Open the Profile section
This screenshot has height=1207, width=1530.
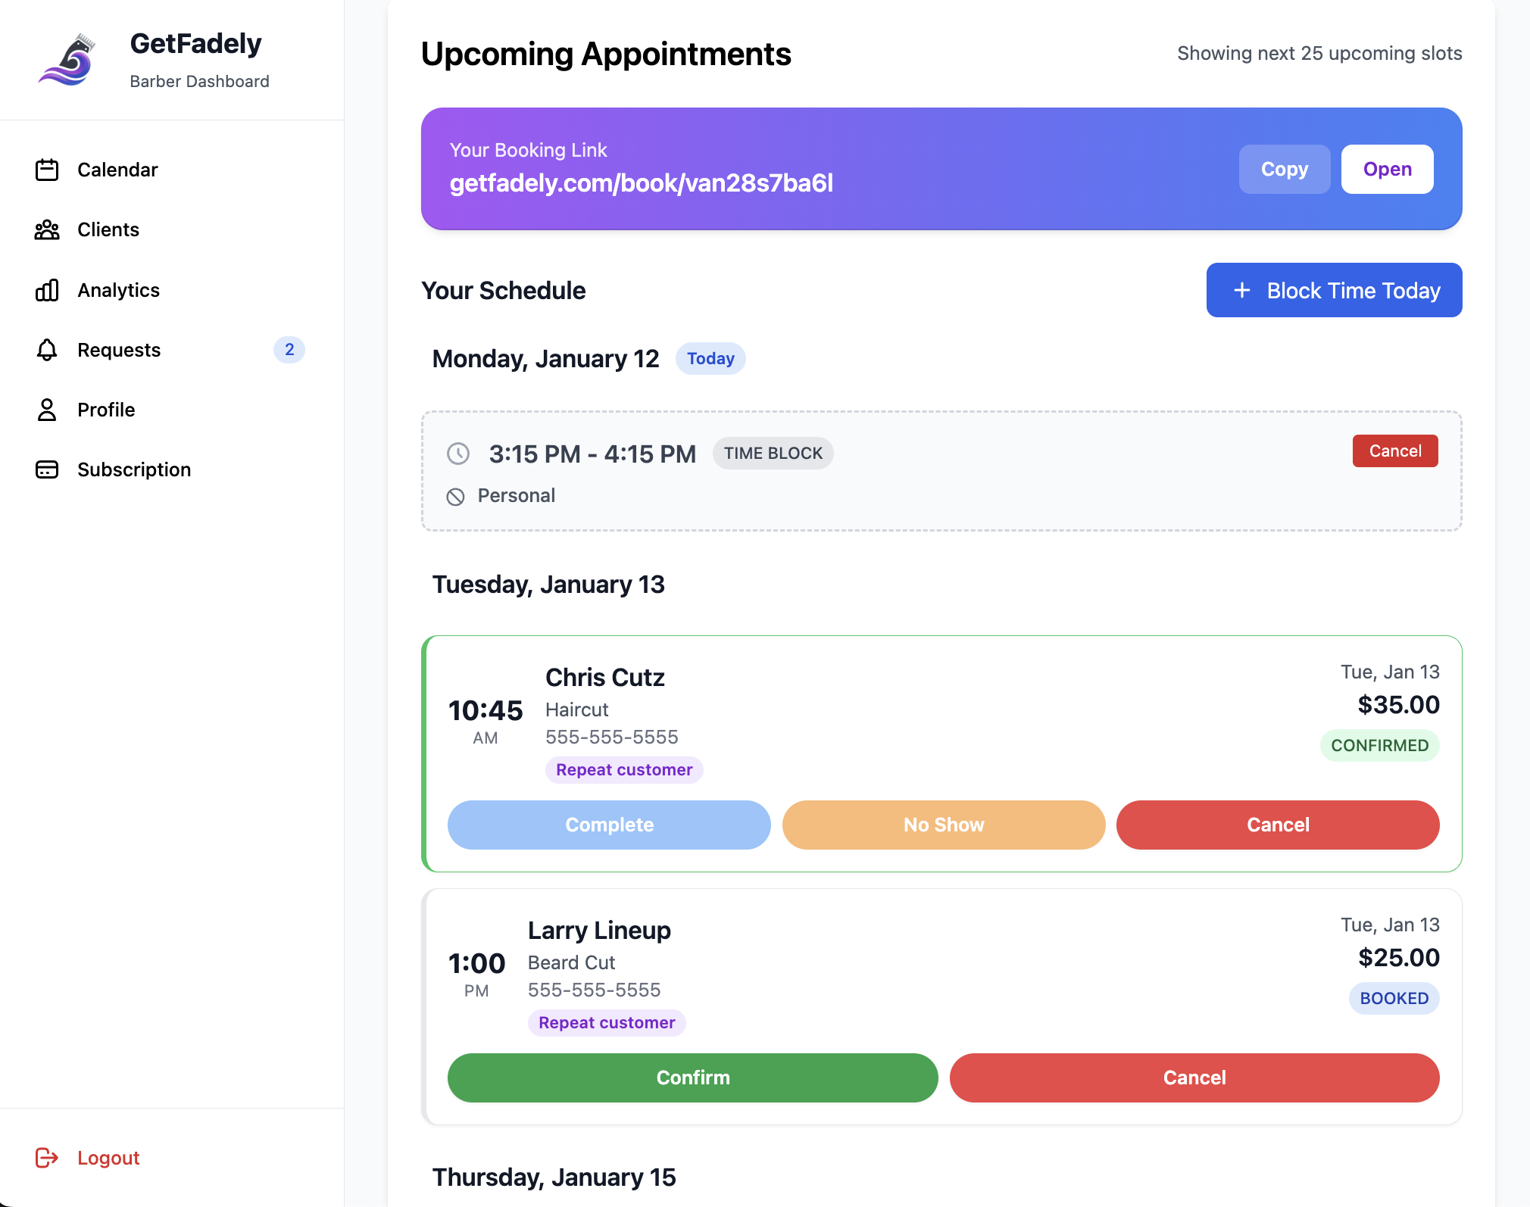point(106,410)
